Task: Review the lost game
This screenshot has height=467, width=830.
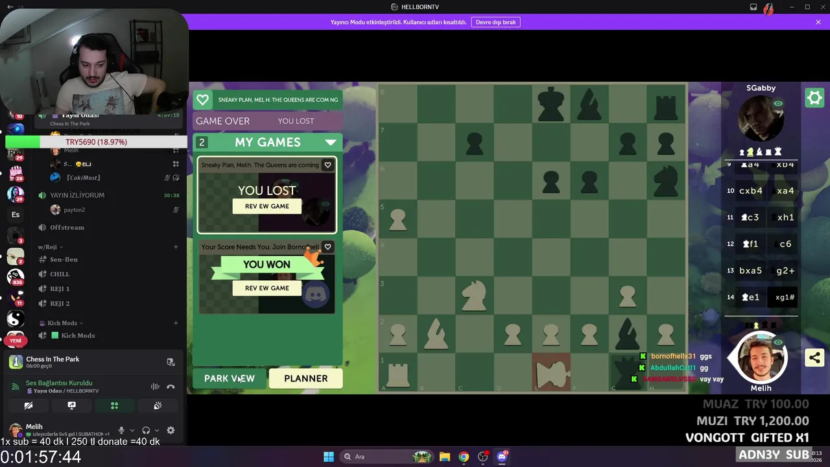Action: pyautogui.click(x=267, y=206)
